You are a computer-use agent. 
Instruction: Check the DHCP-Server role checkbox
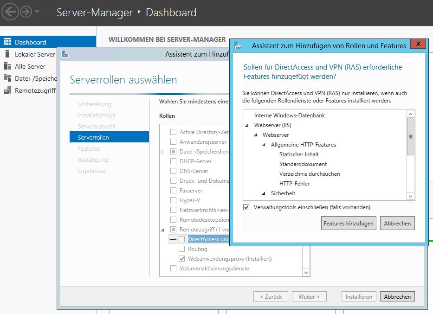[173, 161]
